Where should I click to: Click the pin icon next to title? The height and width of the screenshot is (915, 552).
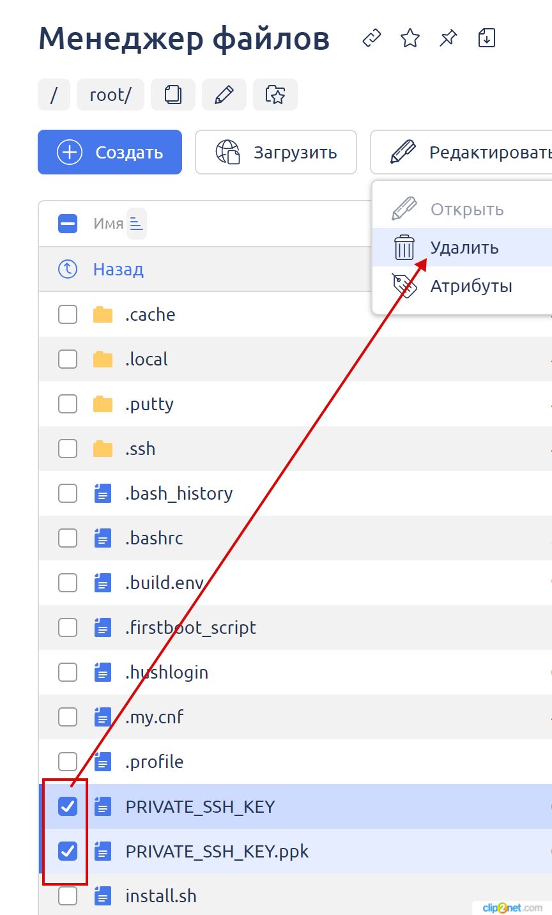[x=448, y=38]
